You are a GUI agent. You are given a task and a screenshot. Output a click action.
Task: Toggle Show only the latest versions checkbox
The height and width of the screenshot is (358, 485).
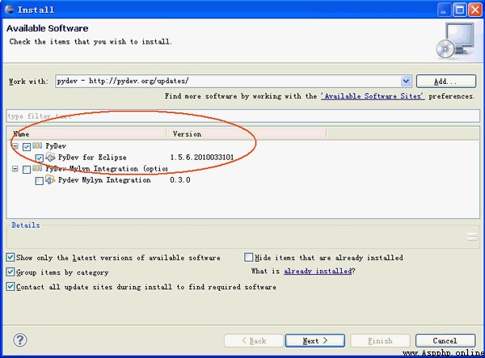(x=11, y=257)
